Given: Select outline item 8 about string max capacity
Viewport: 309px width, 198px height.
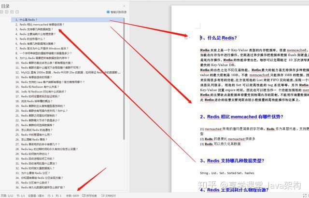Looking at the screenshot, I should (43, 53).
